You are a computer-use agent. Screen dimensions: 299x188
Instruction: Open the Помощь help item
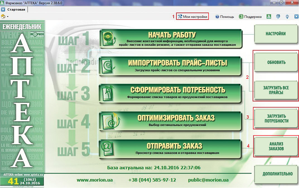pyautogui.click(x=225, y=17)
